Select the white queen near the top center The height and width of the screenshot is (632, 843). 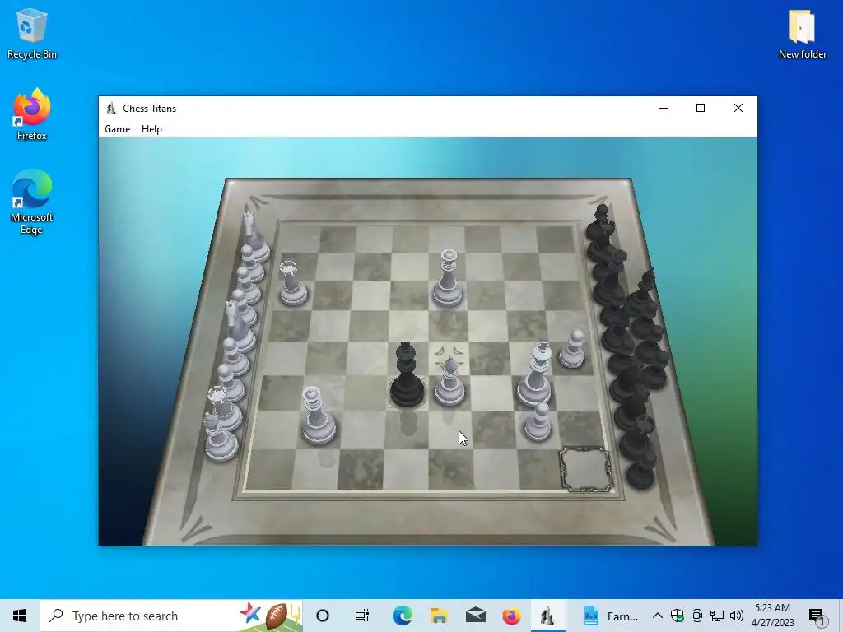[448, 278]
